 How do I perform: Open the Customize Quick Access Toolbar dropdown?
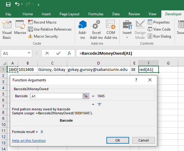38,5
